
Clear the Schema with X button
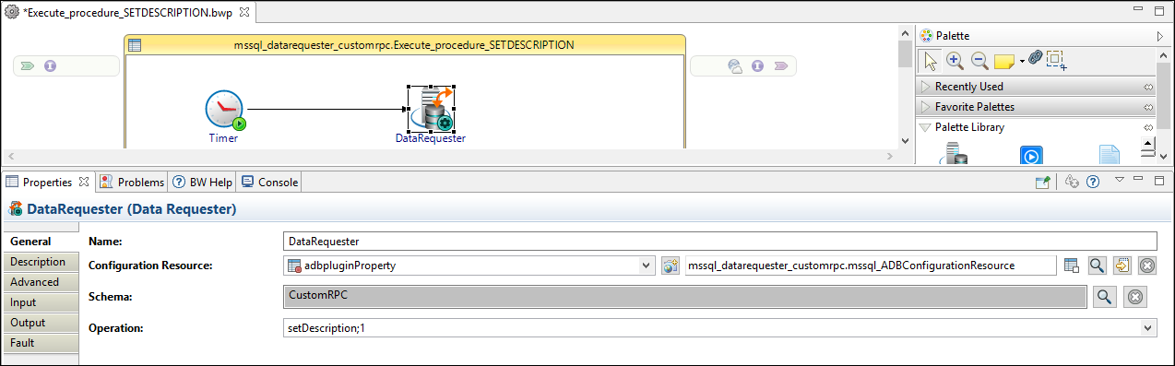tap(1135, 297)
